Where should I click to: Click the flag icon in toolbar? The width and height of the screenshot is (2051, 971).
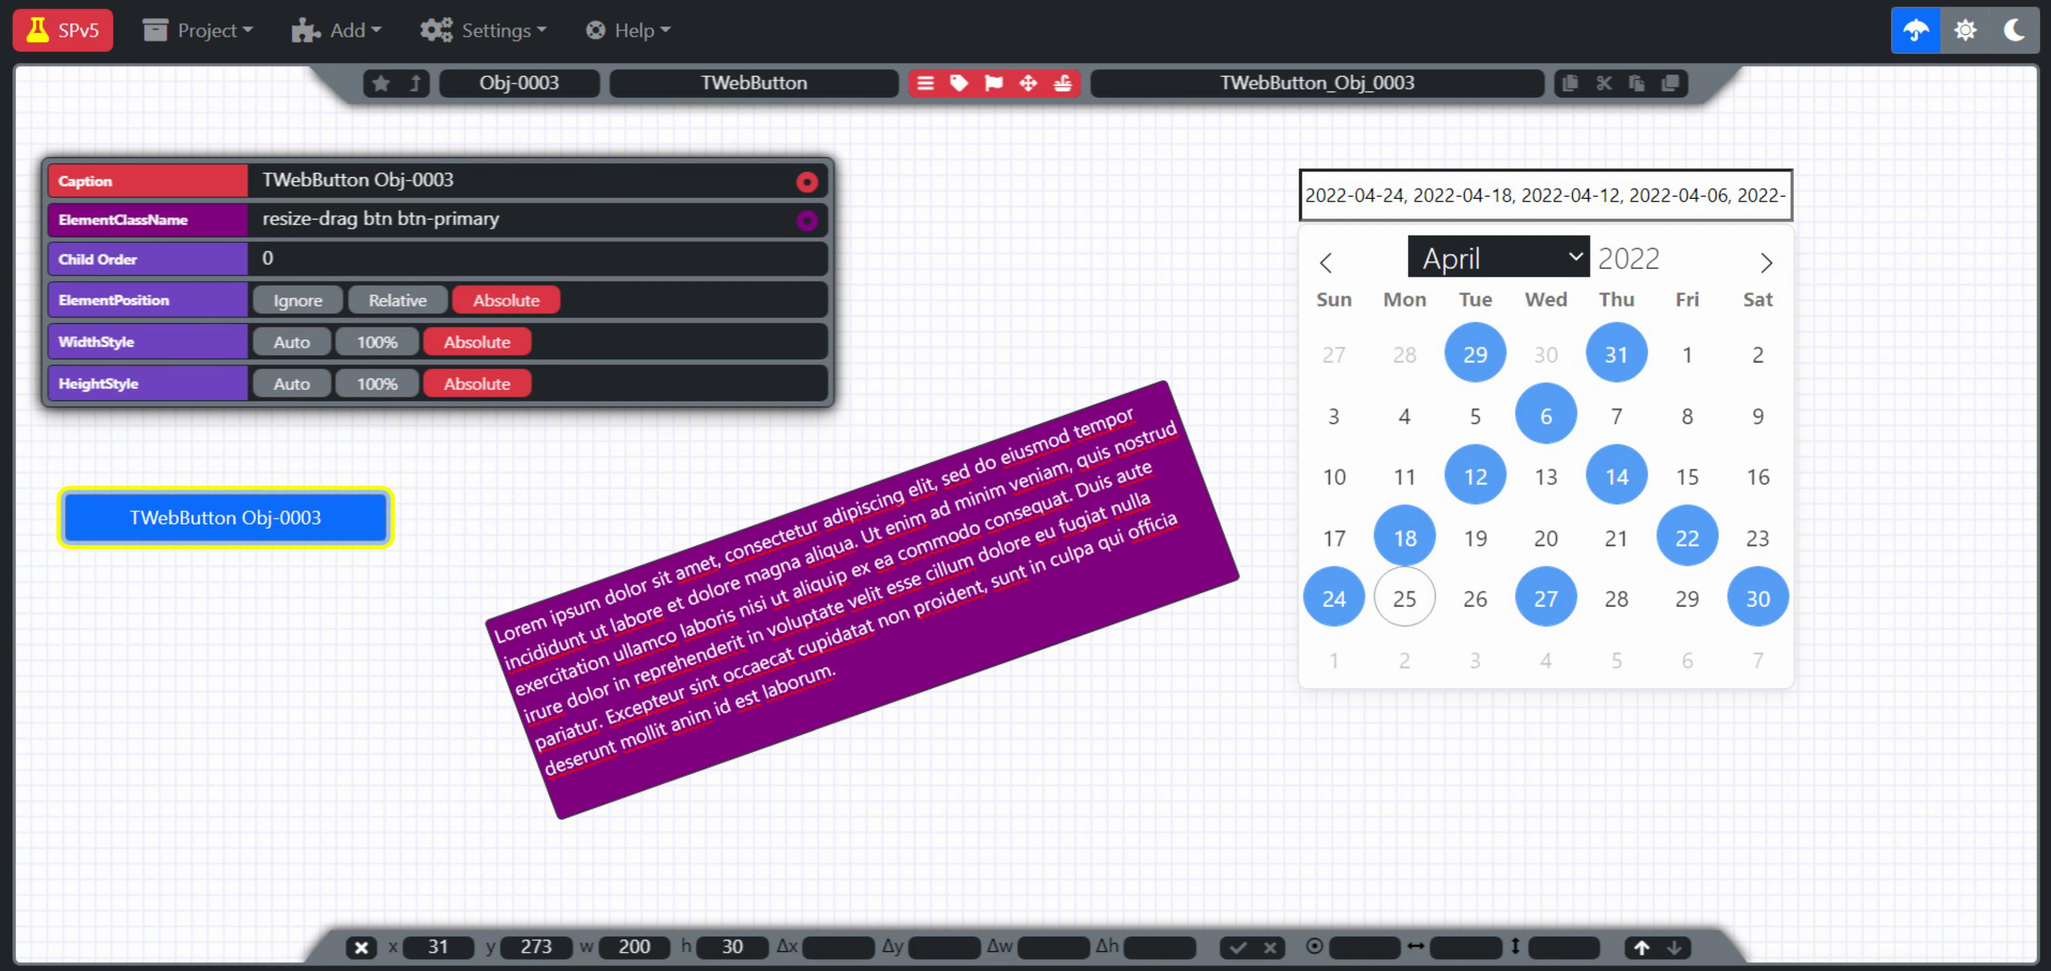pos(994,82)
